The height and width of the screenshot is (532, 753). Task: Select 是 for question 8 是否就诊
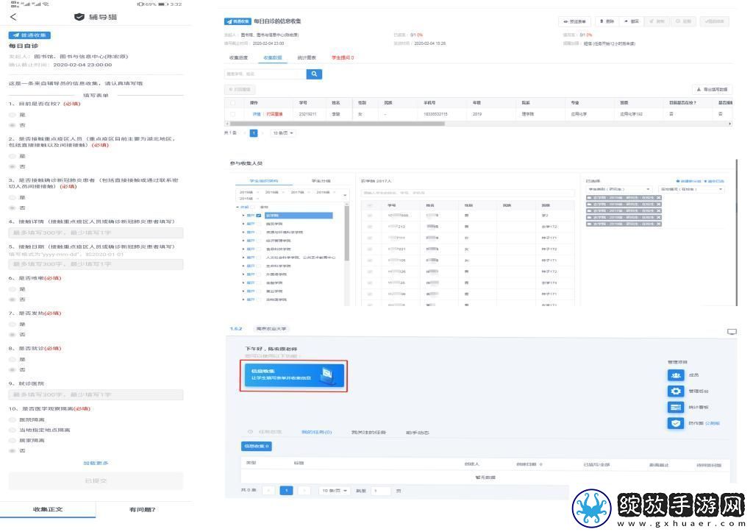click(13, 359)
